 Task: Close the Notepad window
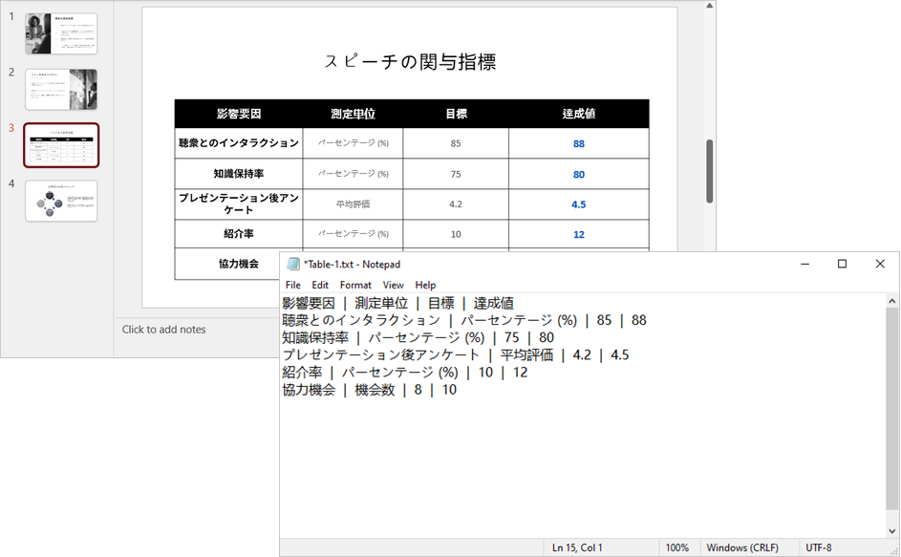pos(880,264)
